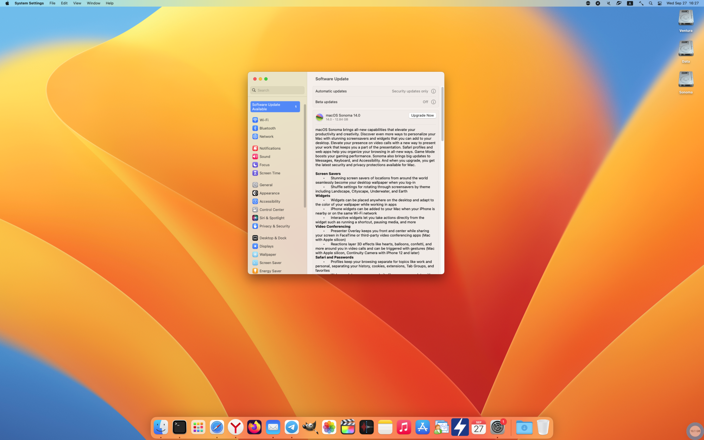Click info icon next to Beta updates
This screenshot has height=440, width=704.
point(433,102)
